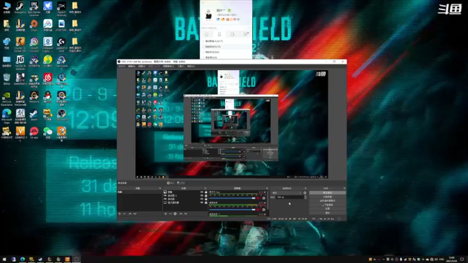The height and width of the screenshot is (263, 468).
Task: Toggle the lock on the first source
Action: click(206, 192)
